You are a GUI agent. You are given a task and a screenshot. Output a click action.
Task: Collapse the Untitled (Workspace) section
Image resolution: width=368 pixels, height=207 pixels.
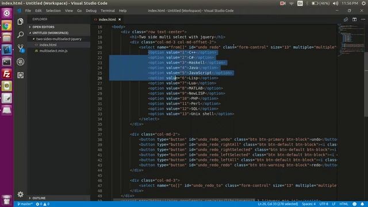coord(59,33)
